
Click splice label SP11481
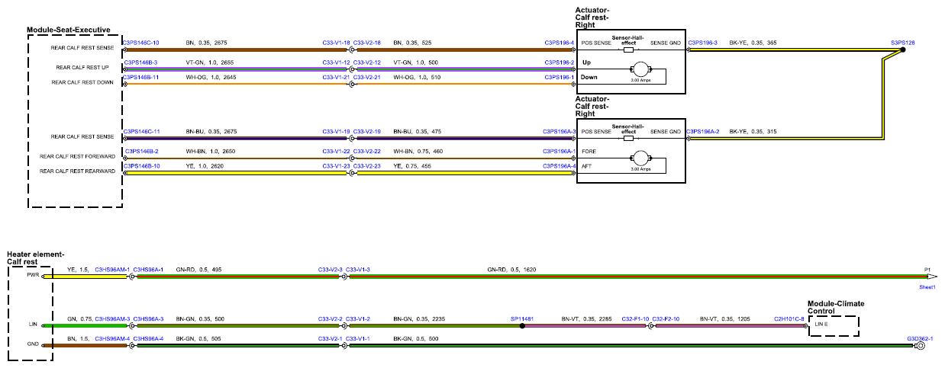tap(521, 318)
